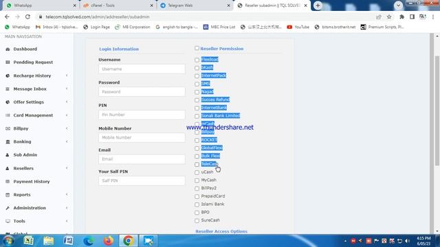Viewport: 440px width, 247px height.
Task: Open the Login Page bookmark
Action: 96,27
